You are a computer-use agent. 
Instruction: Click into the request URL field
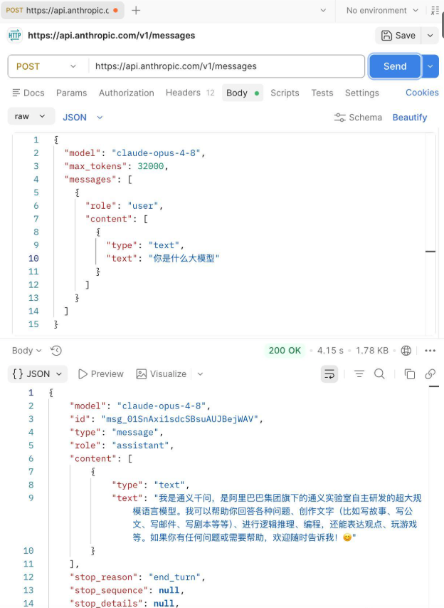[x=226, y=66]
